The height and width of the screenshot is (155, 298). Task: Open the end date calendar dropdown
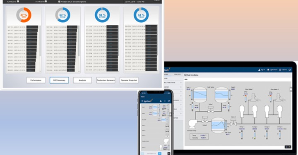pyautogui.click(x=46, y=1)
